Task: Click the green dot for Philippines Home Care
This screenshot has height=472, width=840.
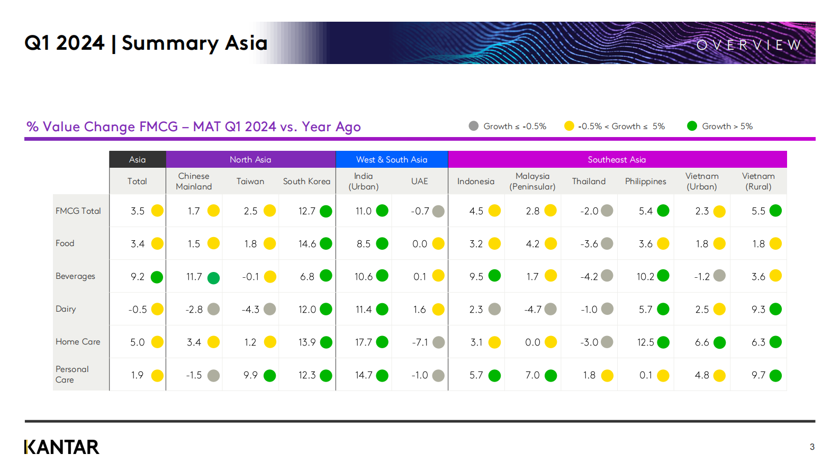Action: pos(663,342)
